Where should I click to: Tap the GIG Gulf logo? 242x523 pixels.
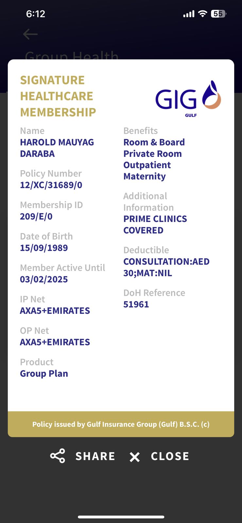click(188, 98)
